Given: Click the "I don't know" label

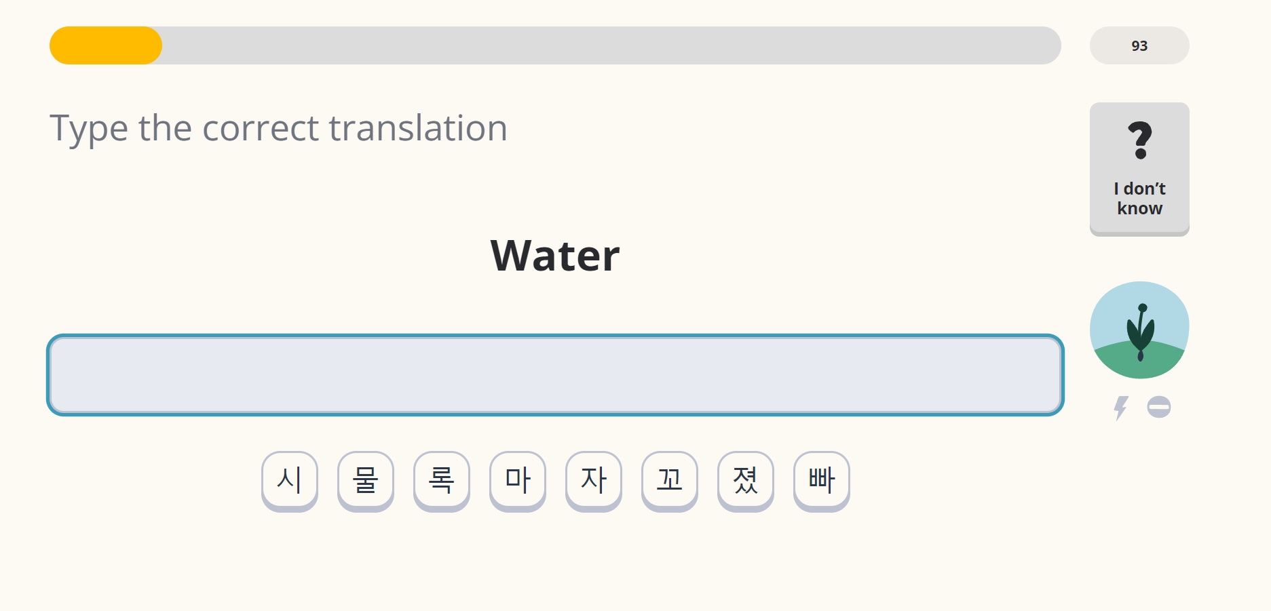Looking at the screenshot, I should pos(1140,199).
